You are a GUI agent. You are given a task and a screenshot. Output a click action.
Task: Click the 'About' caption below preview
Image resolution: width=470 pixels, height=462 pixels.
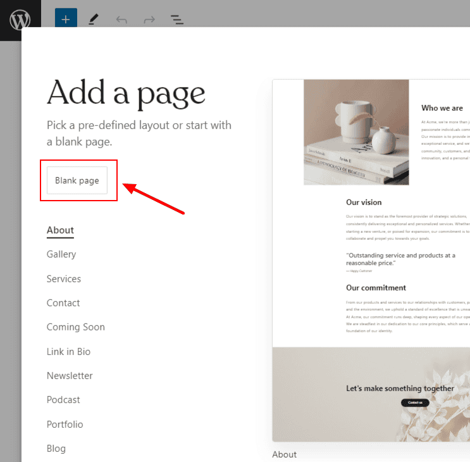point(285,454)
